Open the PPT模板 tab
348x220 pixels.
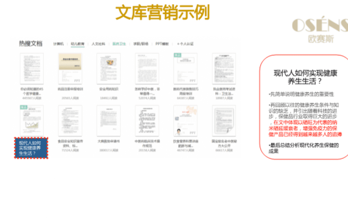tap(162, 44)
